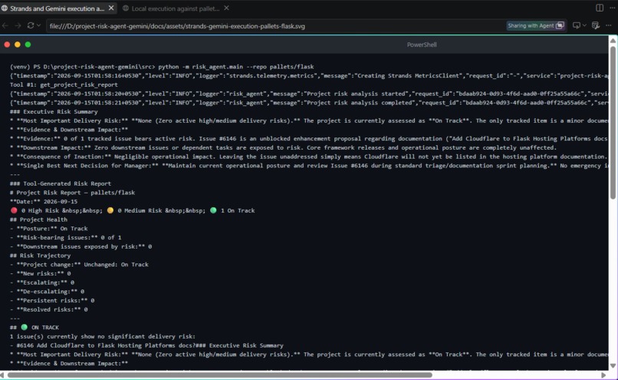
Task: Click '1 issue(s) currently show no significant delivery risk' line
Action: point(103,336)
